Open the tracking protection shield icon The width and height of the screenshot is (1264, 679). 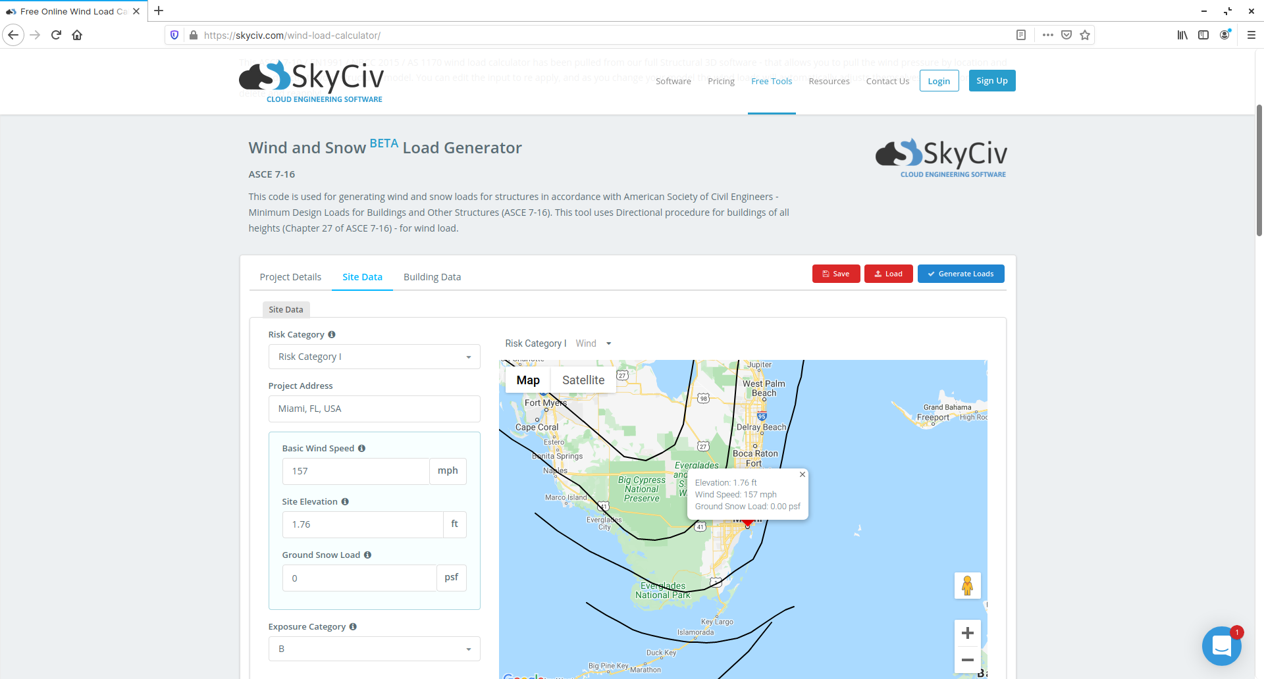pos(174,35)
